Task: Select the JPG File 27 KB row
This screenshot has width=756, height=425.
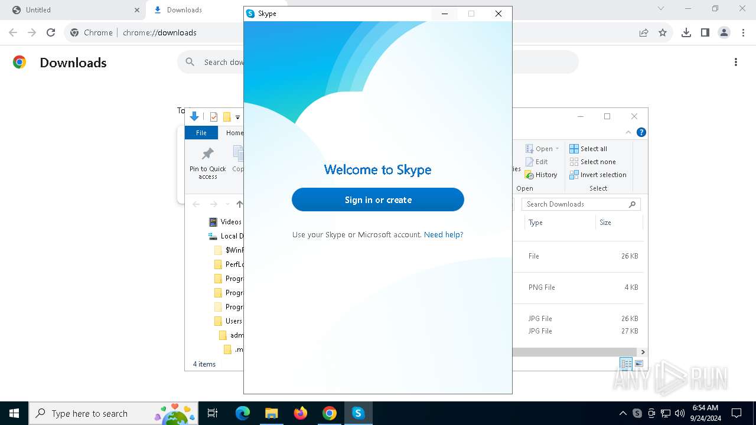Action: 578,331
